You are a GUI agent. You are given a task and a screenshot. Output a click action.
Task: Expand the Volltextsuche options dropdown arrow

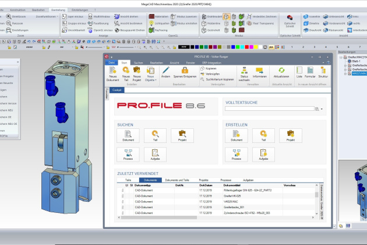[x=322, y=109]
